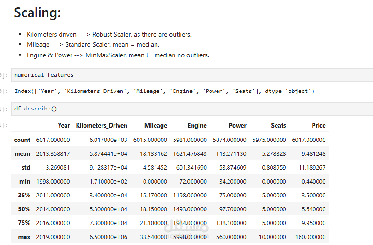The image size is (373, 245).
Task: Click the Engine & Power MinMaxScaler bullet
Action: point(118,55)
